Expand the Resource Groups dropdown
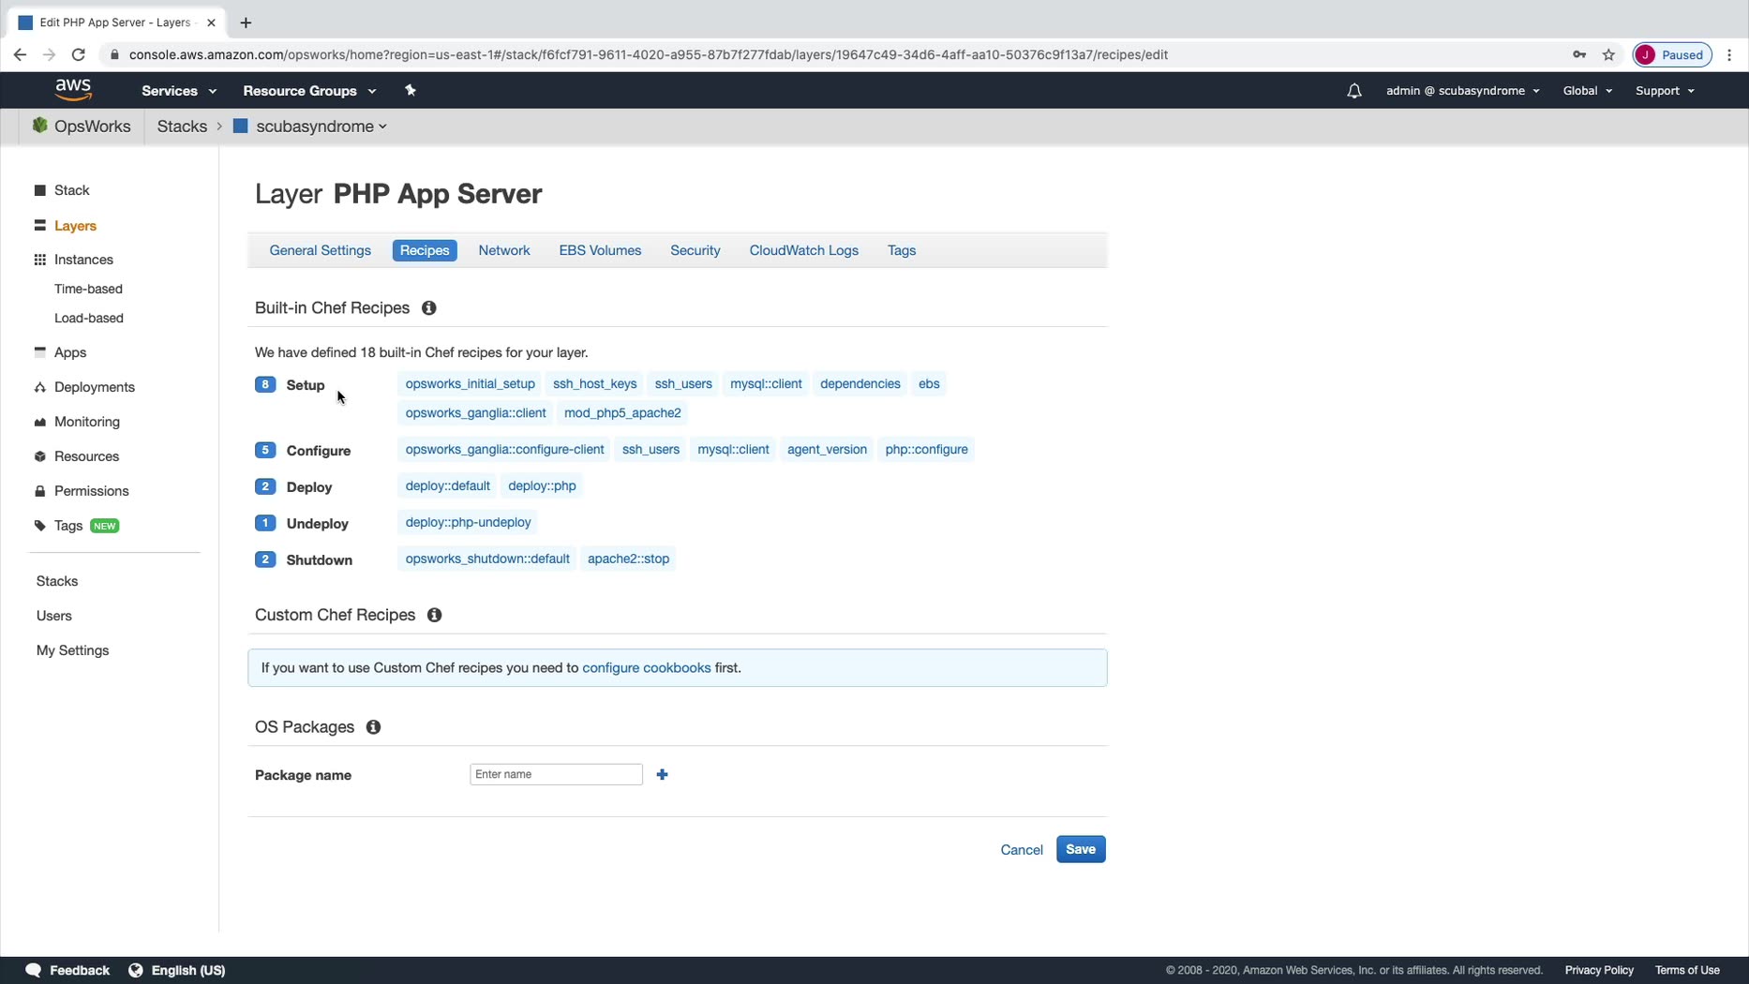Image resolution: width=1749 pixels, height=984 pixels. [x=309, y=91]
